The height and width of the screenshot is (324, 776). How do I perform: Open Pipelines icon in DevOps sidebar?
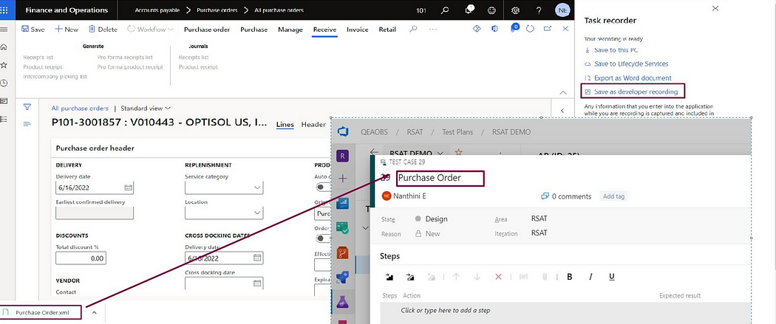pyautogui.click(x=343, y=278)
